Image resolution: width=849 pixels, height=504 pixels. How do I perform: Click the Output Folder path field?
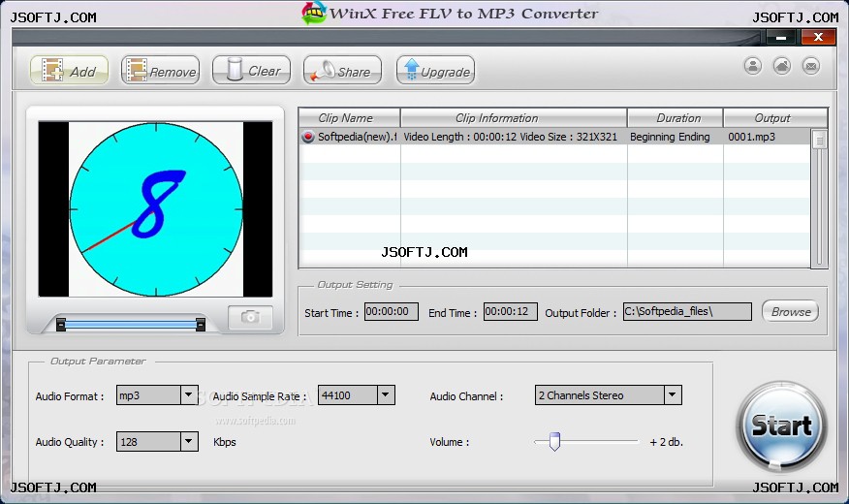pyautogui.click(x=687, y=312)
